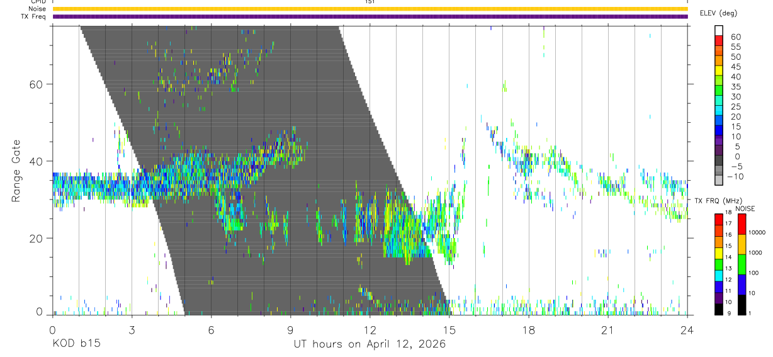Click the red top segment of TX FRQ colorbar
773x357 pixels.
click(x=718, y=220)
